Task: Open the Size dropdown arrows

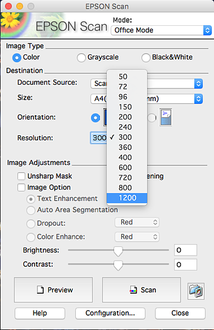Action: point(198,98)
